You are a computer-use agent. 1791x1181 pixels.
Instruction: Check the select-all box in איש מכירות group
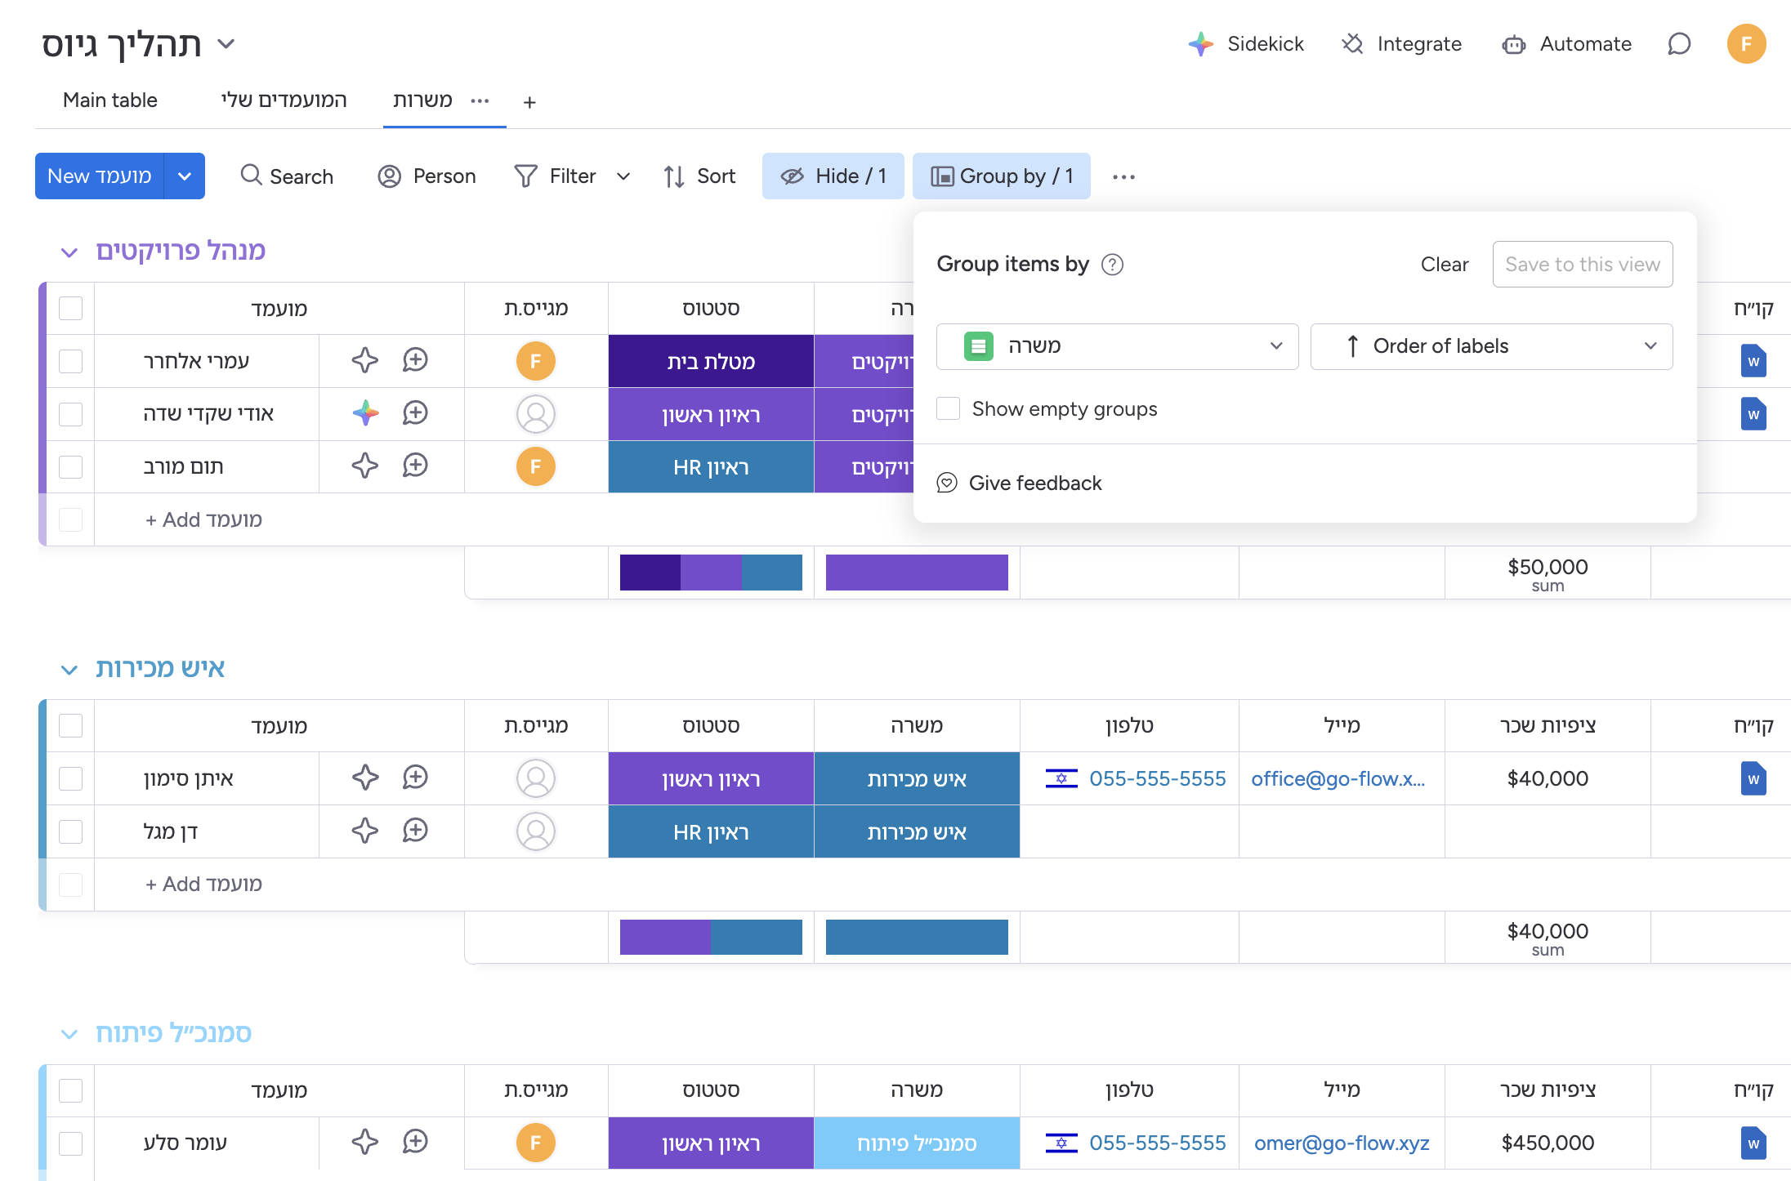[71, 725]
